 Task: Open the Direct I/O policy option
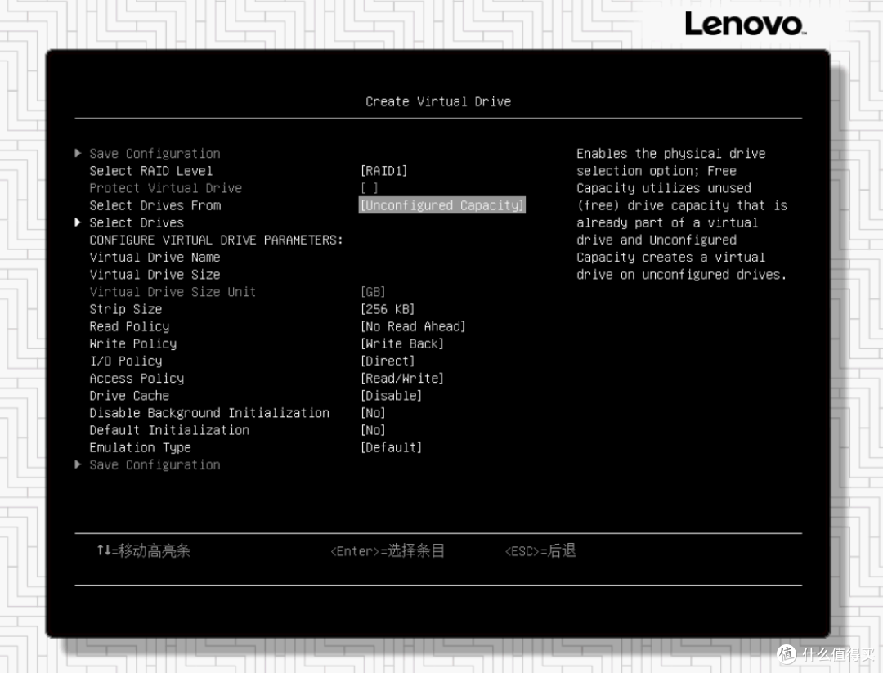(x=388, y=361)
